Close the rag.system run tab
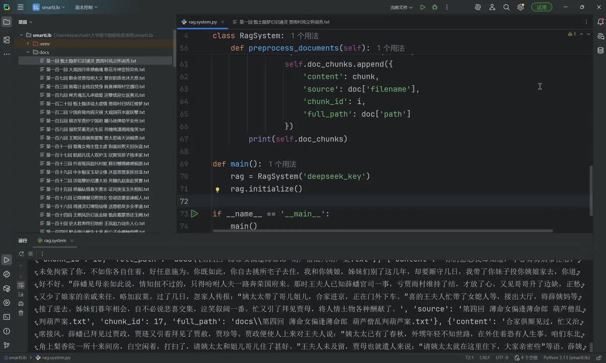This screenshot has height=363, width=606. point(72,240)
